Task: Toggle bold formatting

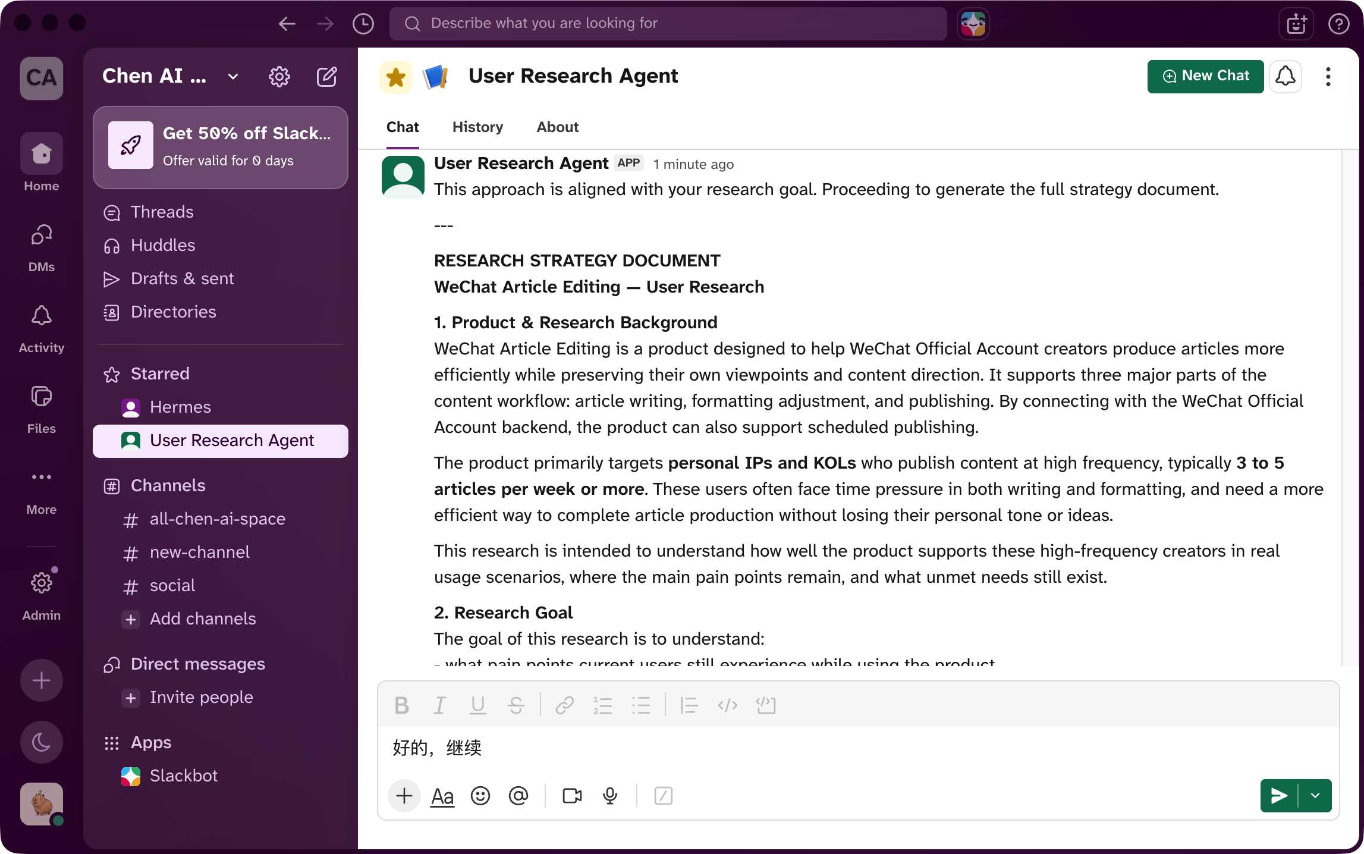Action: click(401, 706)
